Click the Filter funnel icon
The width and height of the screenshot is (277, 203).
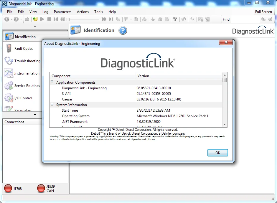(175, 19)
